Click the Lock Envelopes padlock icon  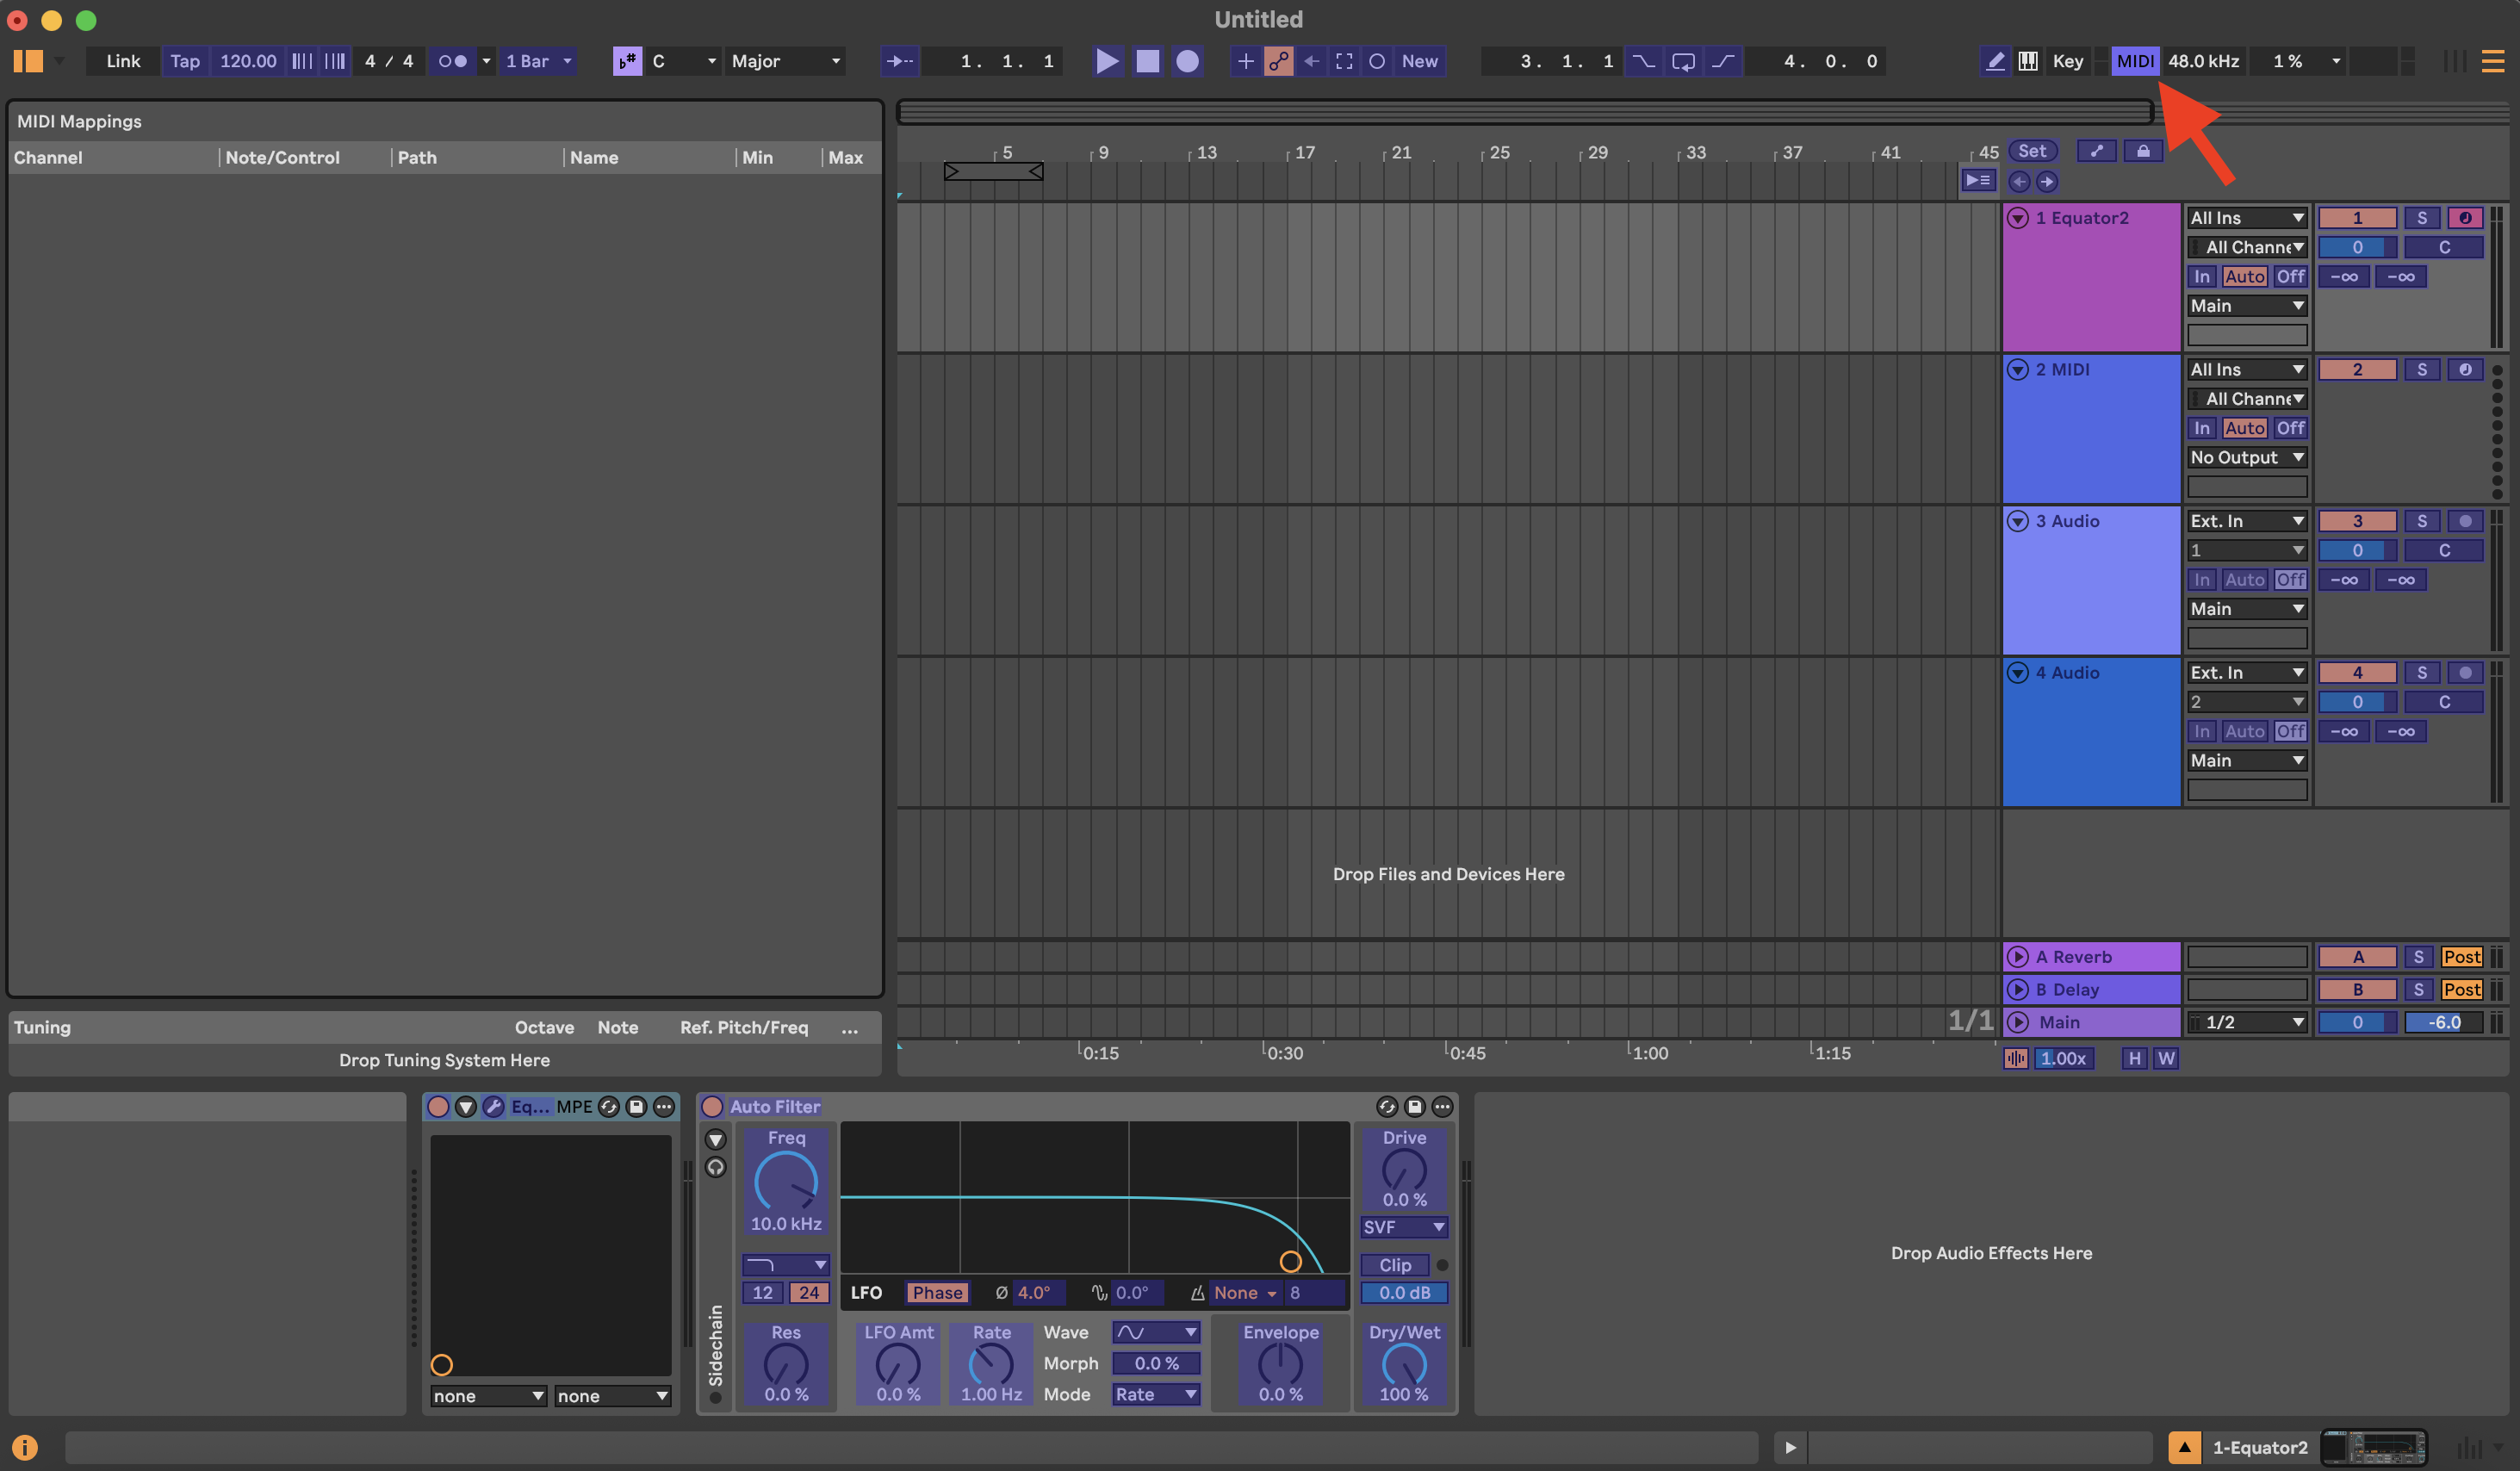(2143, 151)
